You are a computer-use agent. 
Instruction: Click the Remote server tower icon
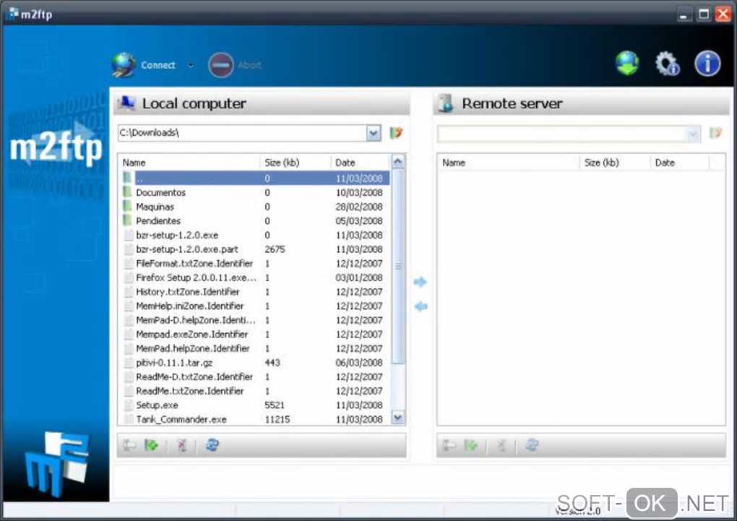coord(446,103)
